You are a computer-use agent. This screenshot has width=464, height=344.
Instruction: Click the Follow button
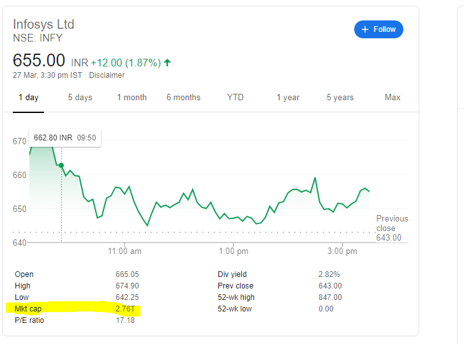[x=378, y=29]
